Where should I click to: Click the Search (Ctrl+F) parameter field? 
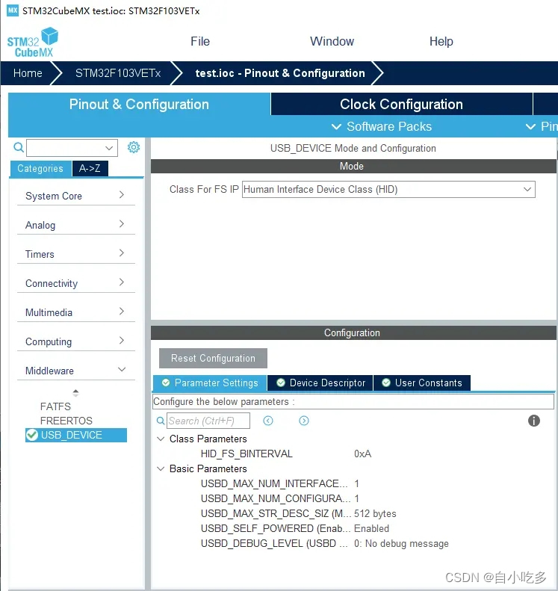point(208,421)
